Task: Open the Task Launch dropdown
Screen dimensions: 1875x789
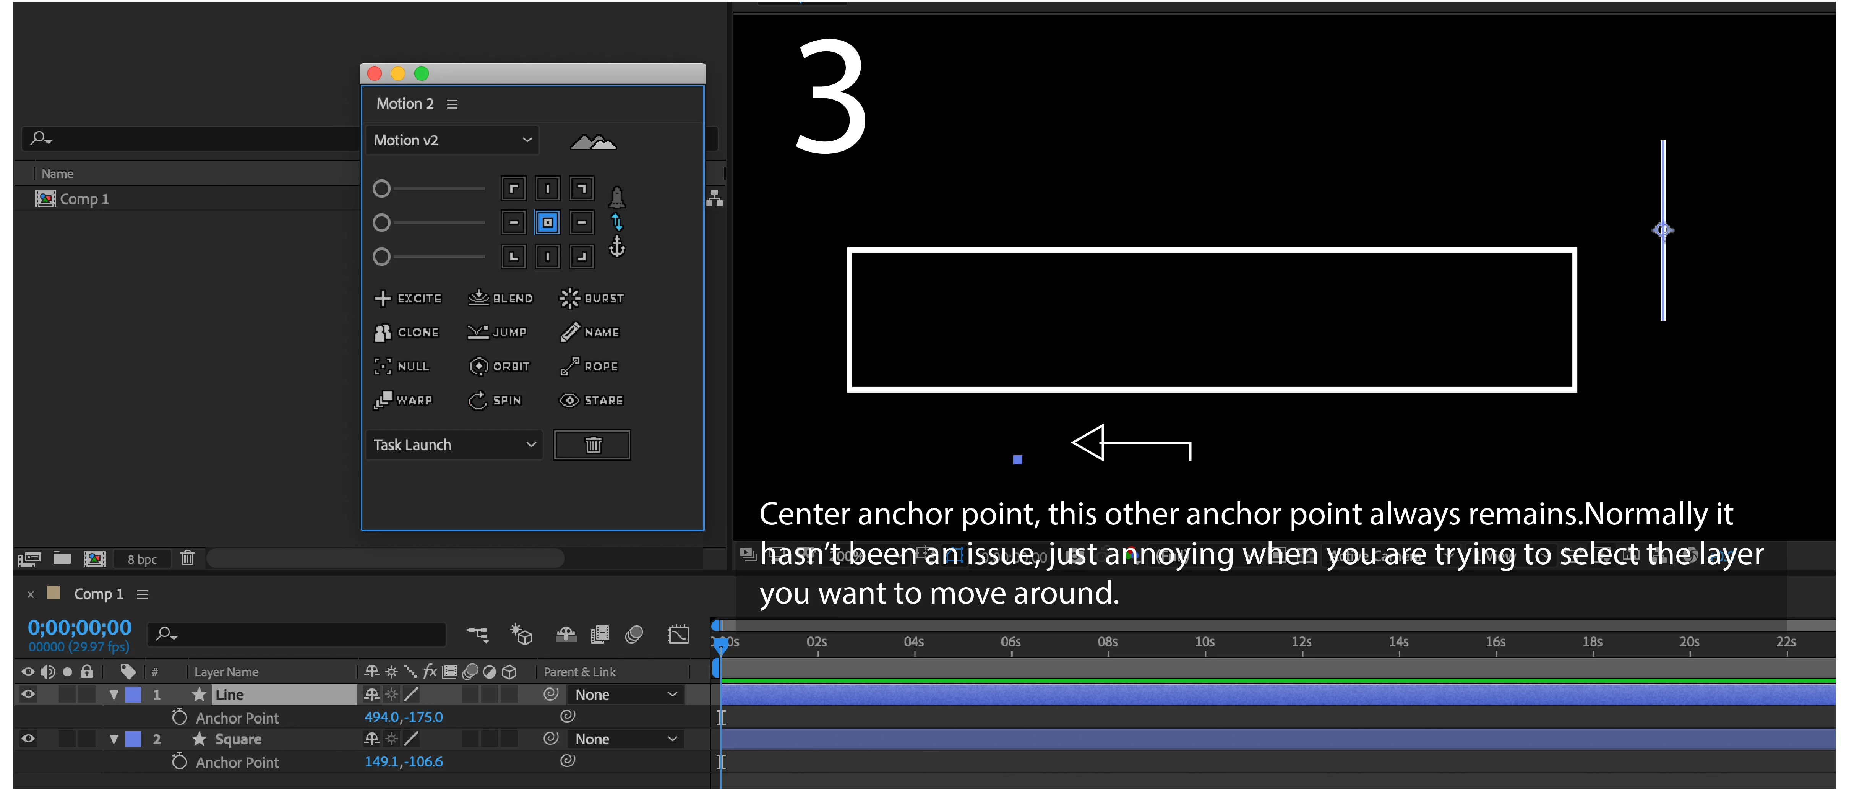Action: click(x=454, y=445)
